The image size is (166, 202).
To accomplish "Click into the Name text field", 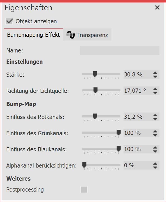I will (119, 50).
